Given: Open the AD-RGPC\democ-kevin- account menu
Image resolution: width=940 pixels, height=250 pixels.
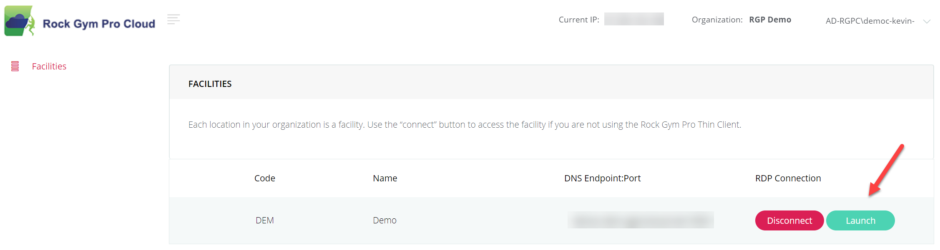Looking at the screenshot, I should (870, 21).
